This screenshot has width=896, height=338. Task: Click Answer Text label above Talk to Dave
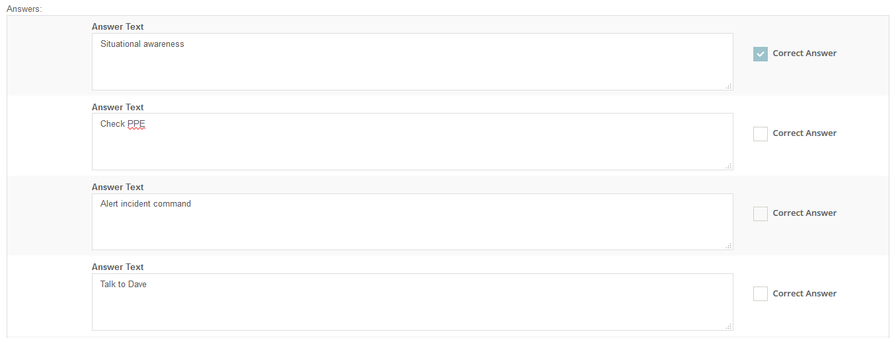point(118,267)
